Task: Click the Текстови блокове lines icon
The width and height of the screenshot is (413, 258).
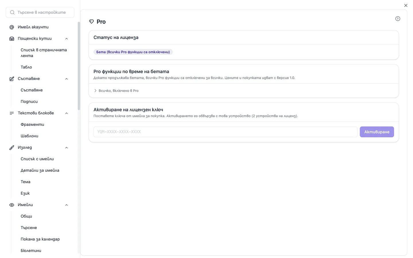Action: 12,113
